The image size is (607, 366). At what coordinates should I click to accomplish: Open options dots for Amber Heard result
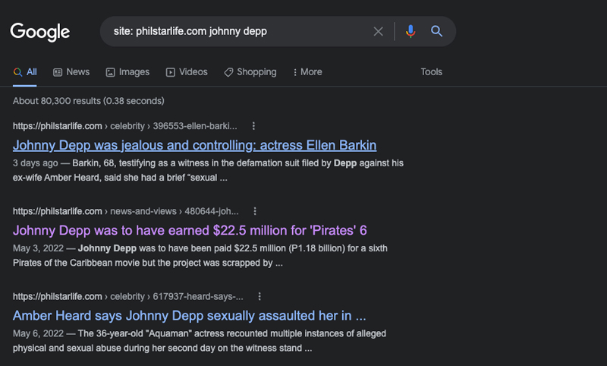259,296
